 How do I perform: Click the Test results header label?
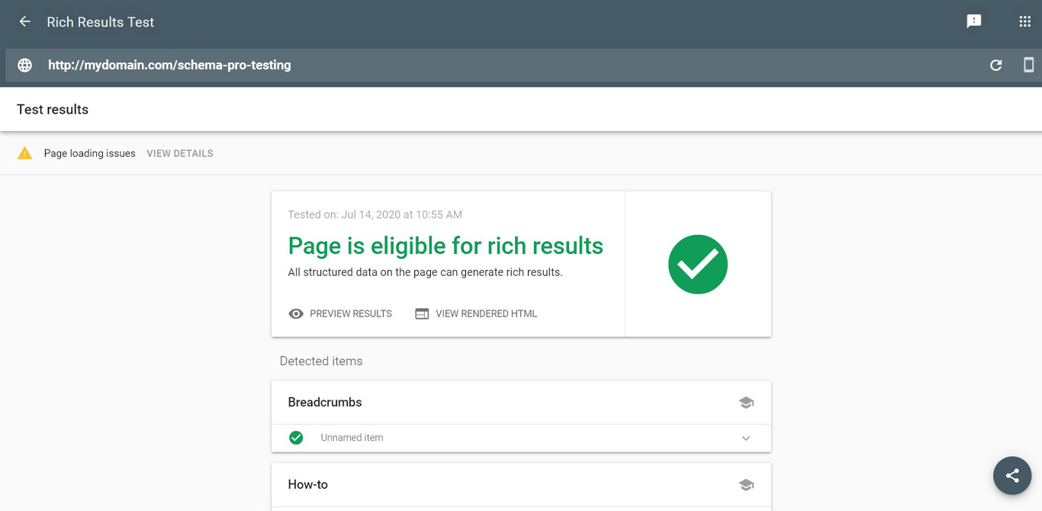[52, 109]
